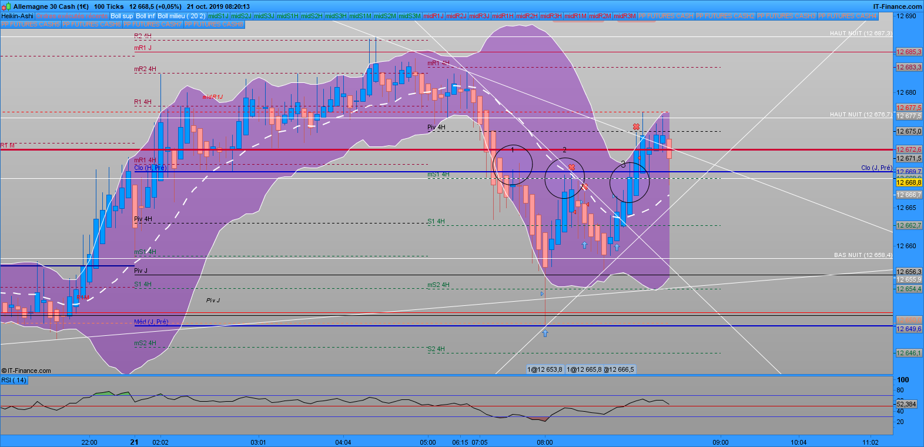
Task: Click the 12 675,0 price tag
Action: click(x=909, y=132)
